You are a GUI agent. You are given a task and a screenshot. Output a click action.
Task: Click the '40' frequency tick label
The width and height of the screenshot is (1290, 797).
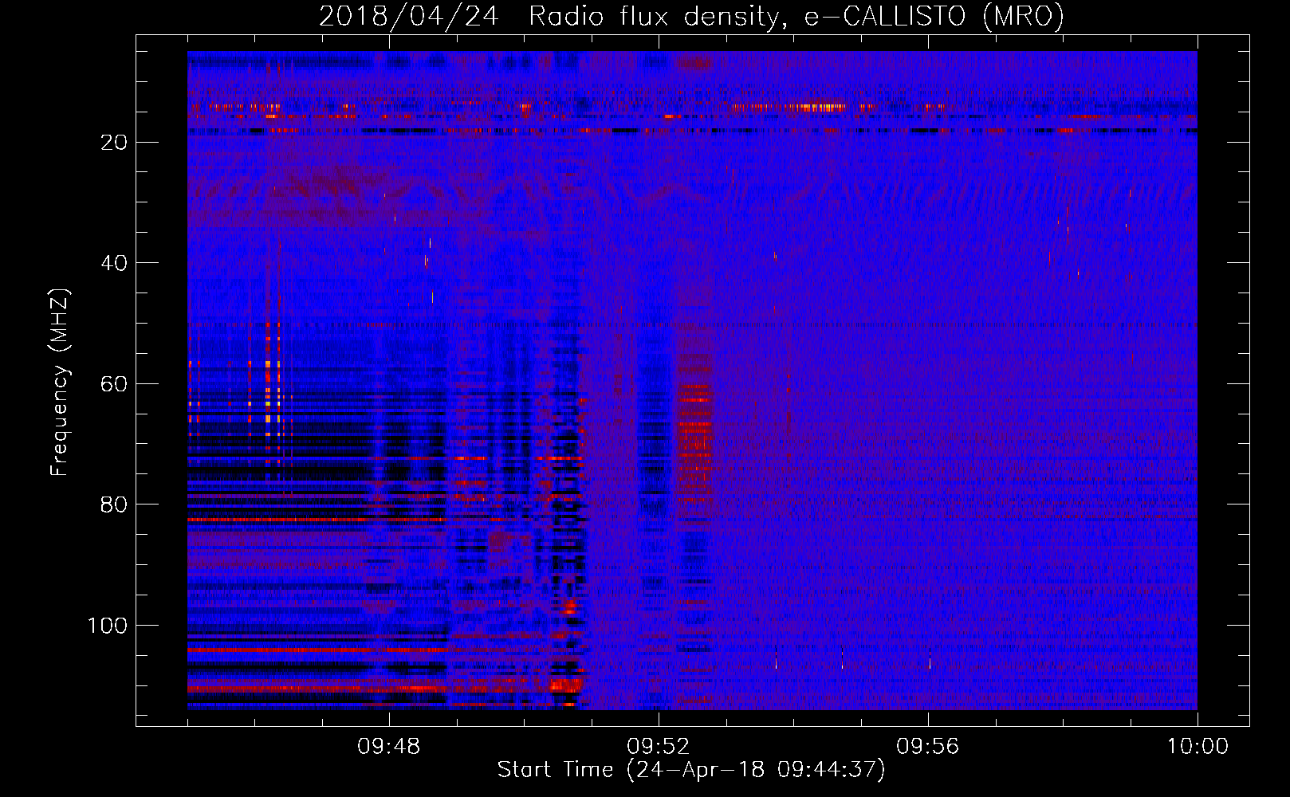click(114, 263)
